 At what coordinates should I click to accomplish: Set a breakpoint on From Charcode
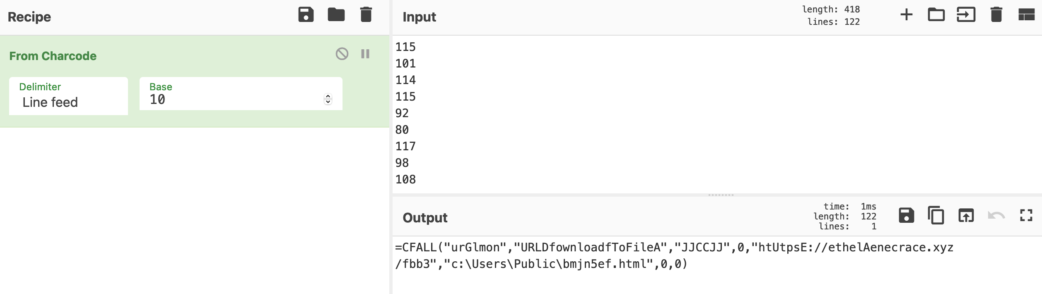click(x=364, y=54)
